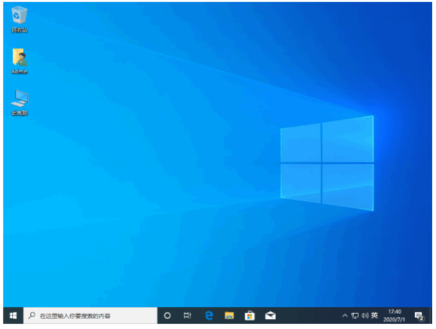436x329 pixels.
Task: Select the Recycle Bin desktop icon
Action: click(19, 17)
